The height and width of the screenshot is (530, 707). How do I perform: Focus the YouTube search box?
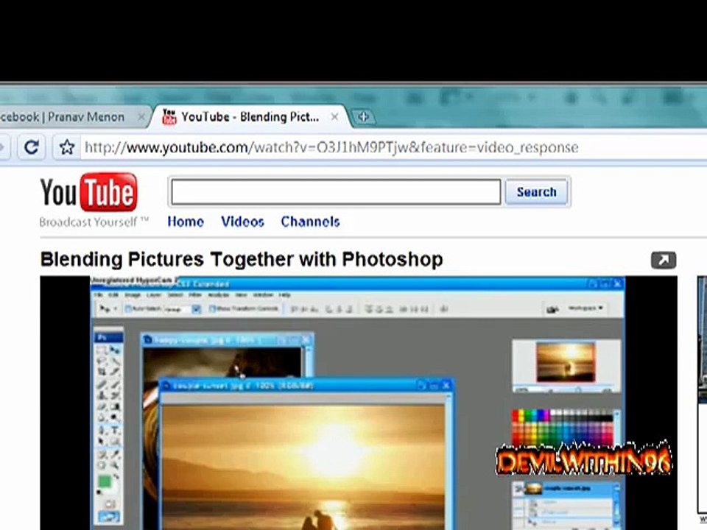click(336, 192)
